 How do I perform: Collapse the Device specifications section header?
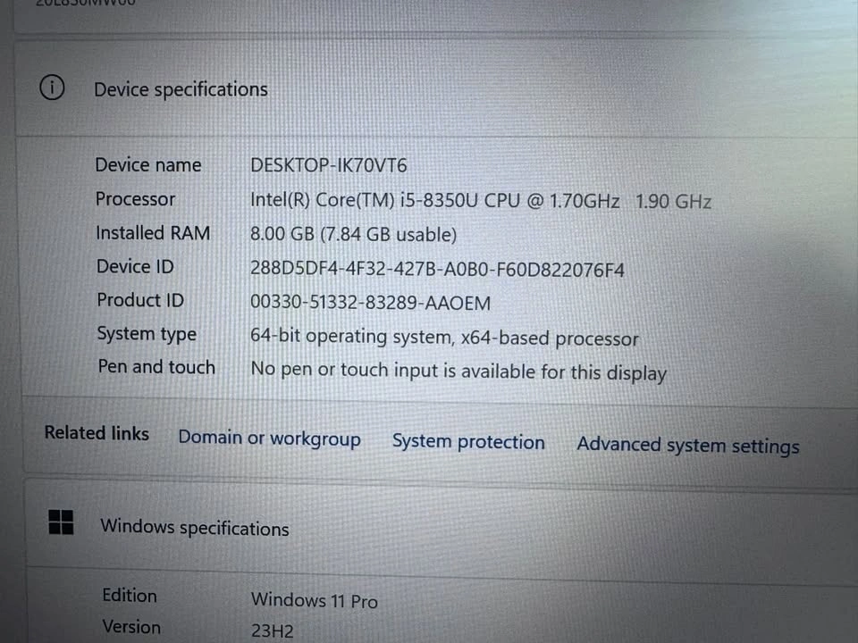click(x=181, y=89)
